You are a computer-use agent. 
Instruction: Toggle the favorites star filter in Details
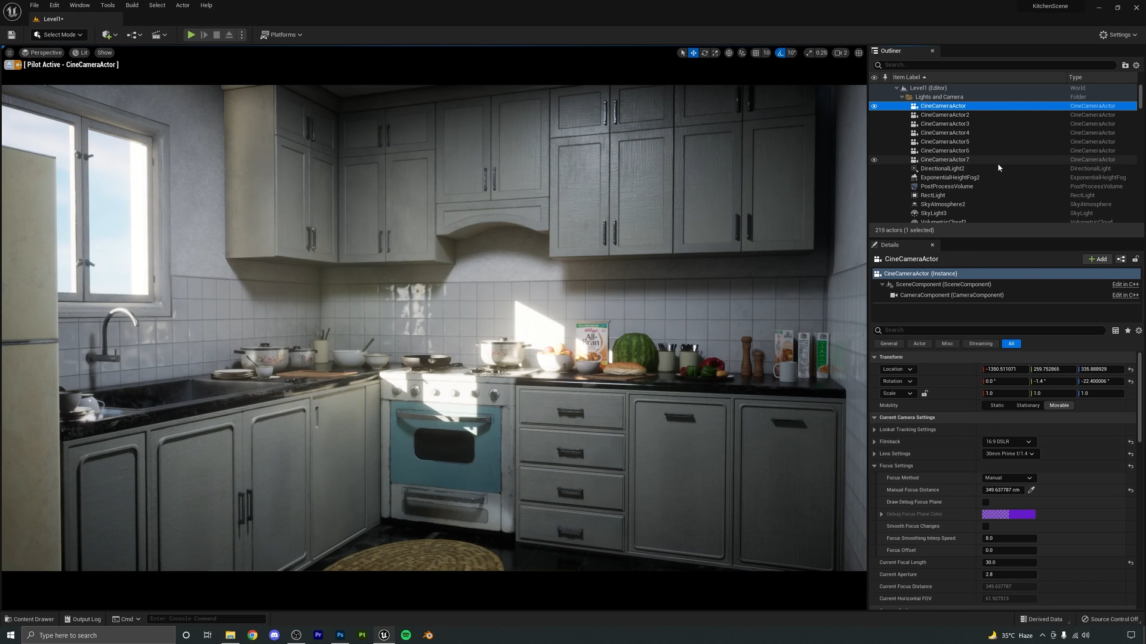click(1127, 330)
